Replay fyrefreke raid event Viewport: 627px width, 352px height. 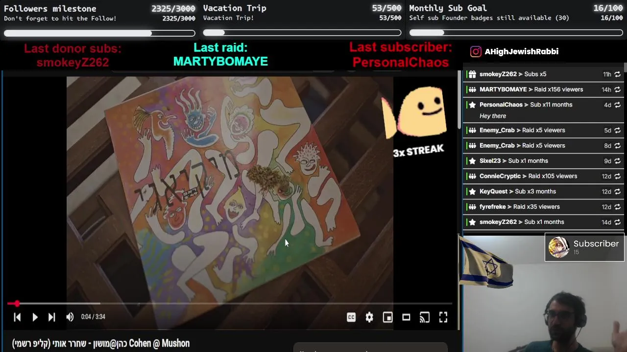click(x=617, y=207)
